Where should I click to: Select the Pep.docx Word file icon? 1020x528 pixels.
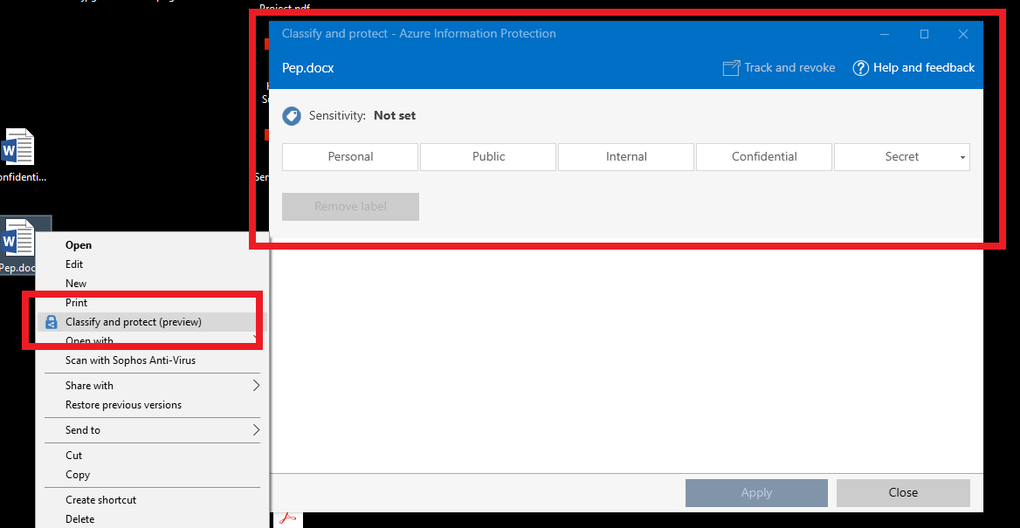click(17, 238)
